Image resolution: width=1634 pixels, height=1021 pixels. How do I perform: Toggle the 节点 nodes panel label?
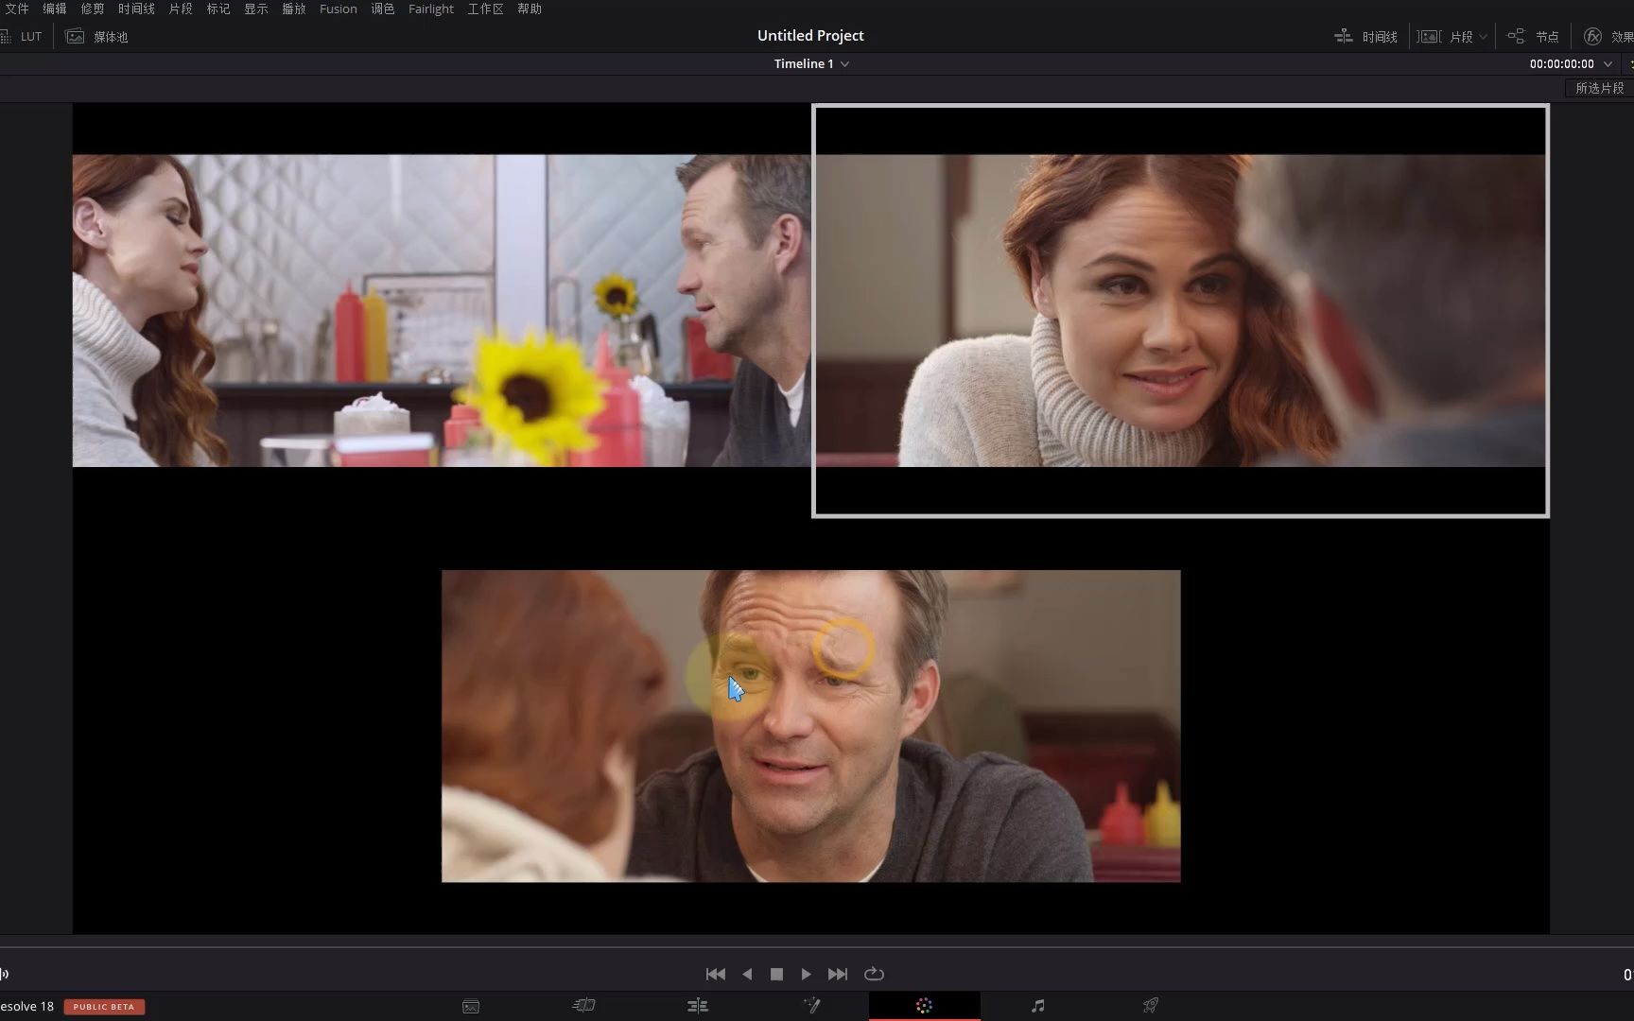click(1548, 37)
